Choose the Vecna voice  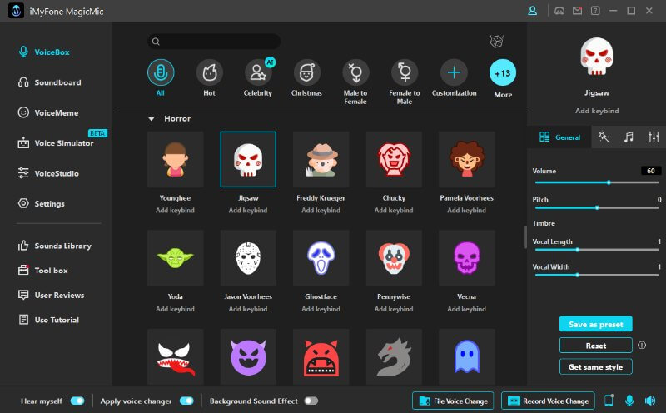pos(467,258)
